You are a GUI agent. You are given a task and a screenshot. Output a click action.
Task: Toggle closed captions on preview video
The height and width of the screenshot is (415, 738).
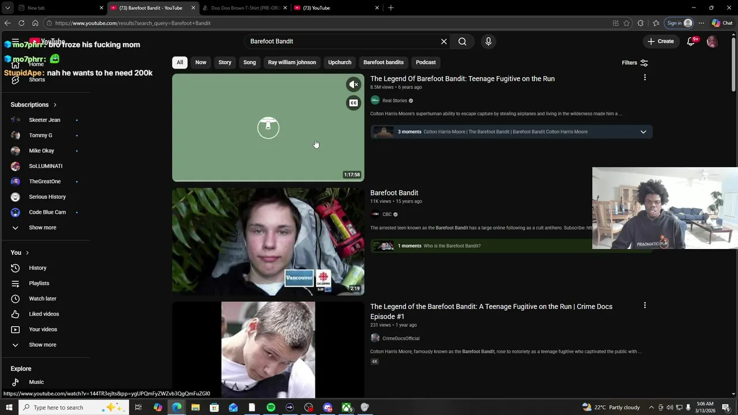click(354, 103)
